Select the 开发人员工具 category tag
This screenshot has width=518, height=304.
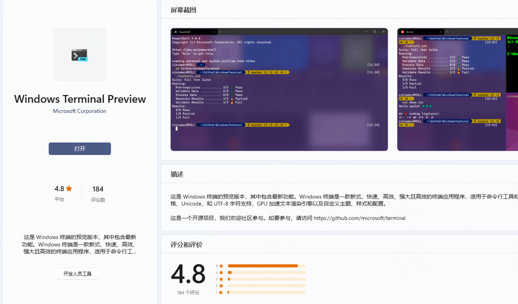pos(77,274)
